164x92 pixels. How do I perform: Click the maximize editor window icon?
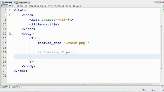pyautogui.click(x=163, y=2)
